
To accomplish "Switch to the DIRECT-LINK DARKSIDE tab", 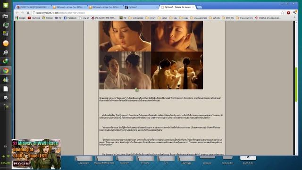I will [33, 7].
